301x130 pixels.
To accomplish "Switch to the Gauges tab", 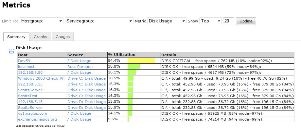I will pos(62,37).
